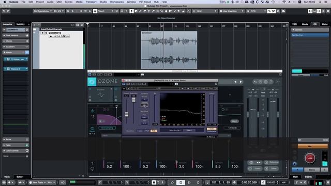The width and height of the screenshot is (331, 186).
Task: Switch to the Visibility tab
Action: coord(21,24)
